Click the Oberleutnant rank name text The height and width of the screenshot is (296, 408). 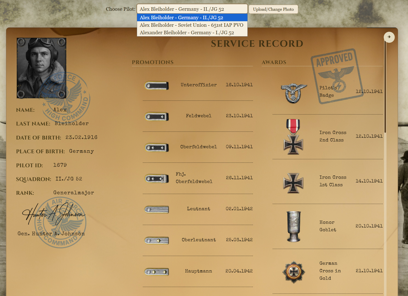(199, 240)
